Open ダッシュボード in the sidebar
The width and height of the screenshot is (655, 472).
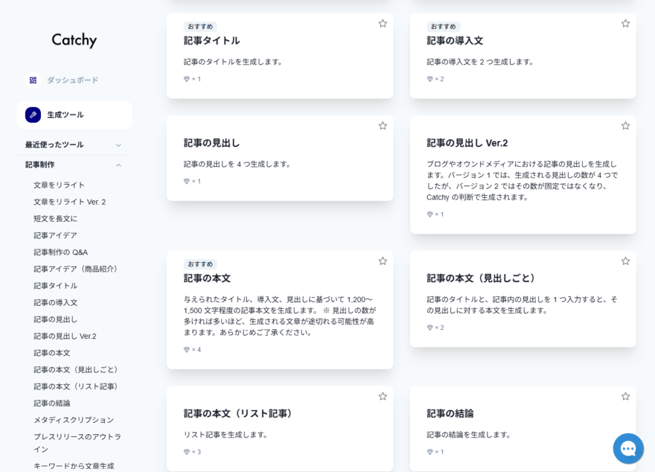click(72, 81)
